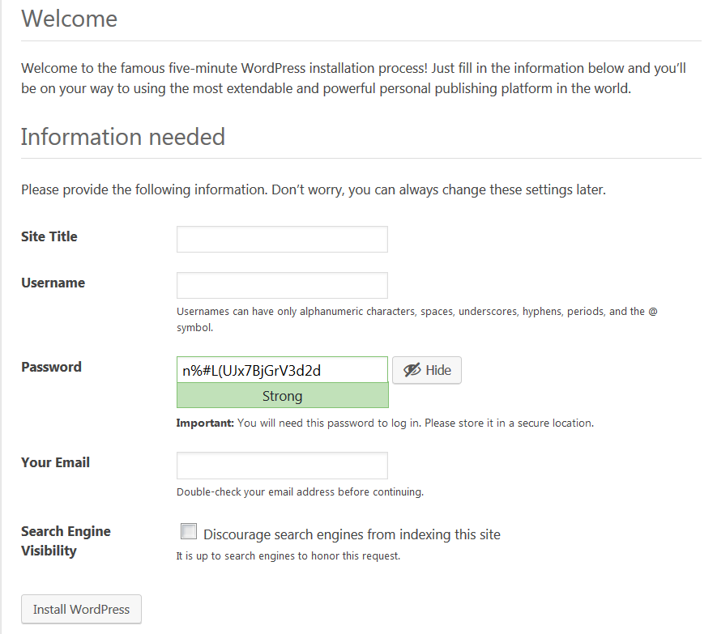The image size is (717, 634).
Task: Click the 'Welcome to the famous five-minute' paragraph
Action: pos(353,79)
